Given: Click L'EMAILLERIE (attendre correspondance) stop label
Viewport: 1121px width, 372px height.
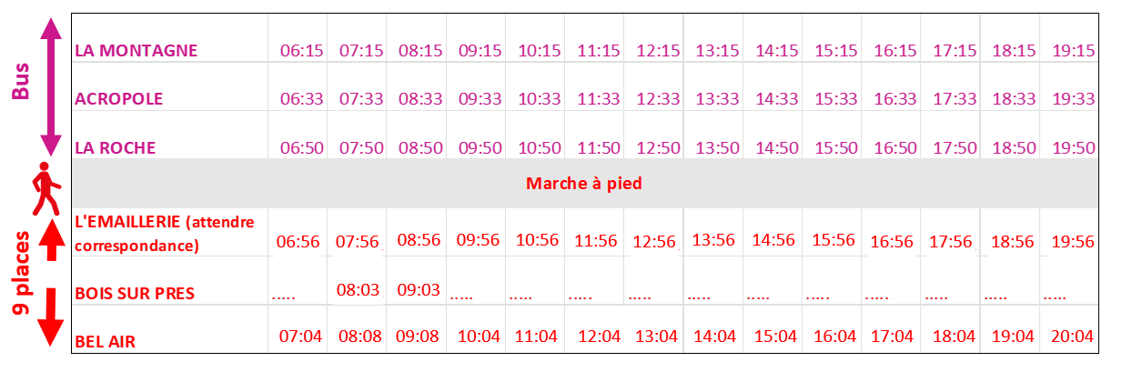Looking at the screenshot, I should point(164,234).
